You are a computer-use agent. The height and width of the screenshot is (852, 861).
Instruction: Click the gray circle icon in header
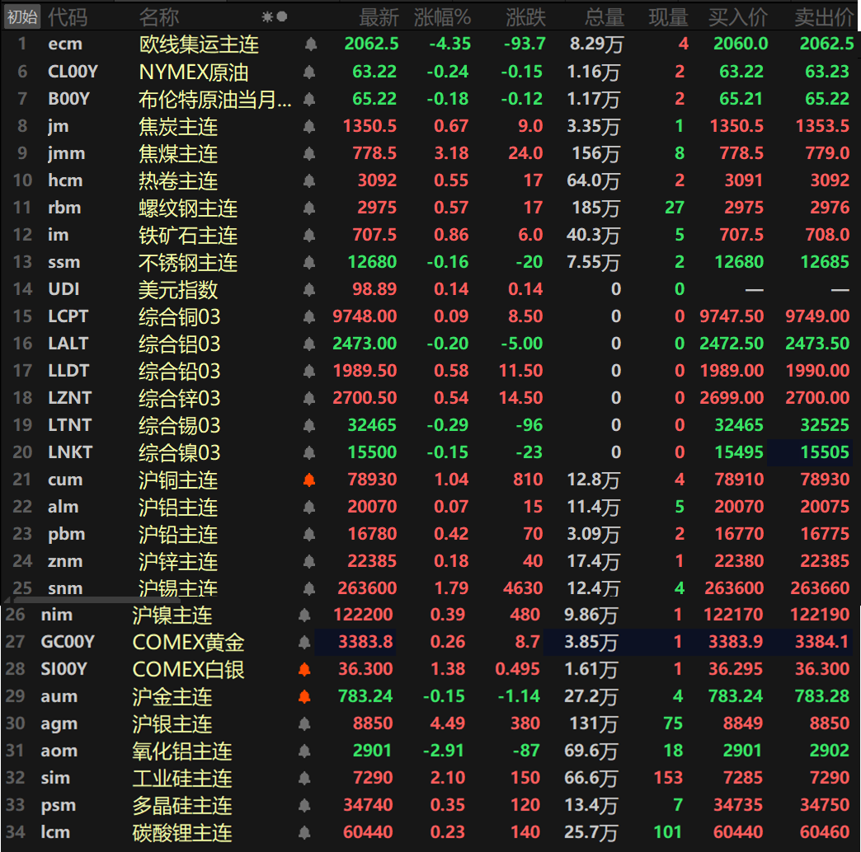(282, 16)
